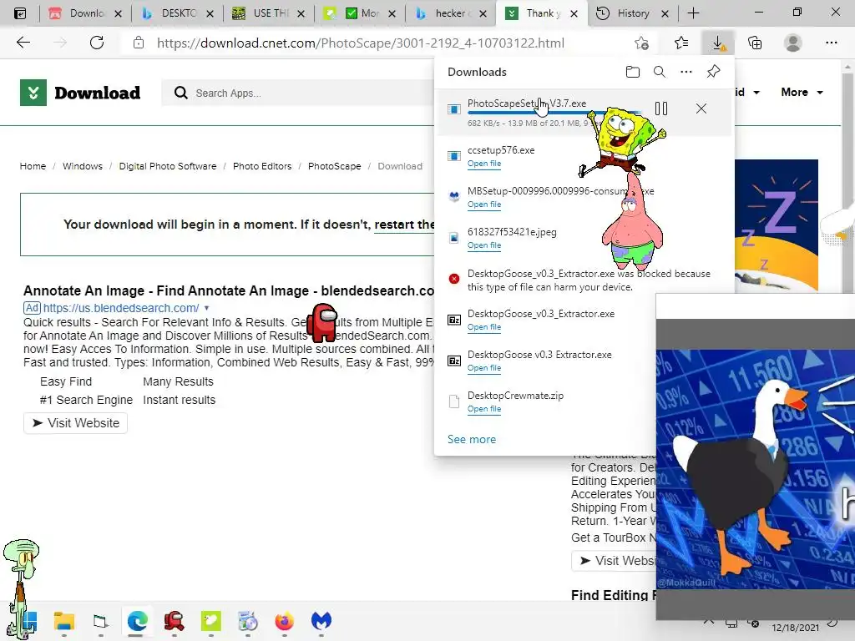
Task: Cancel the PhotoScapeSetup_V3.7.exe download
Action: coord(701,109)
